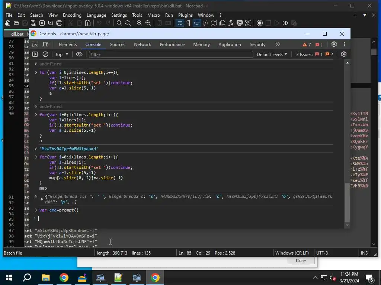Open console settings gear icon

[344, 55]
